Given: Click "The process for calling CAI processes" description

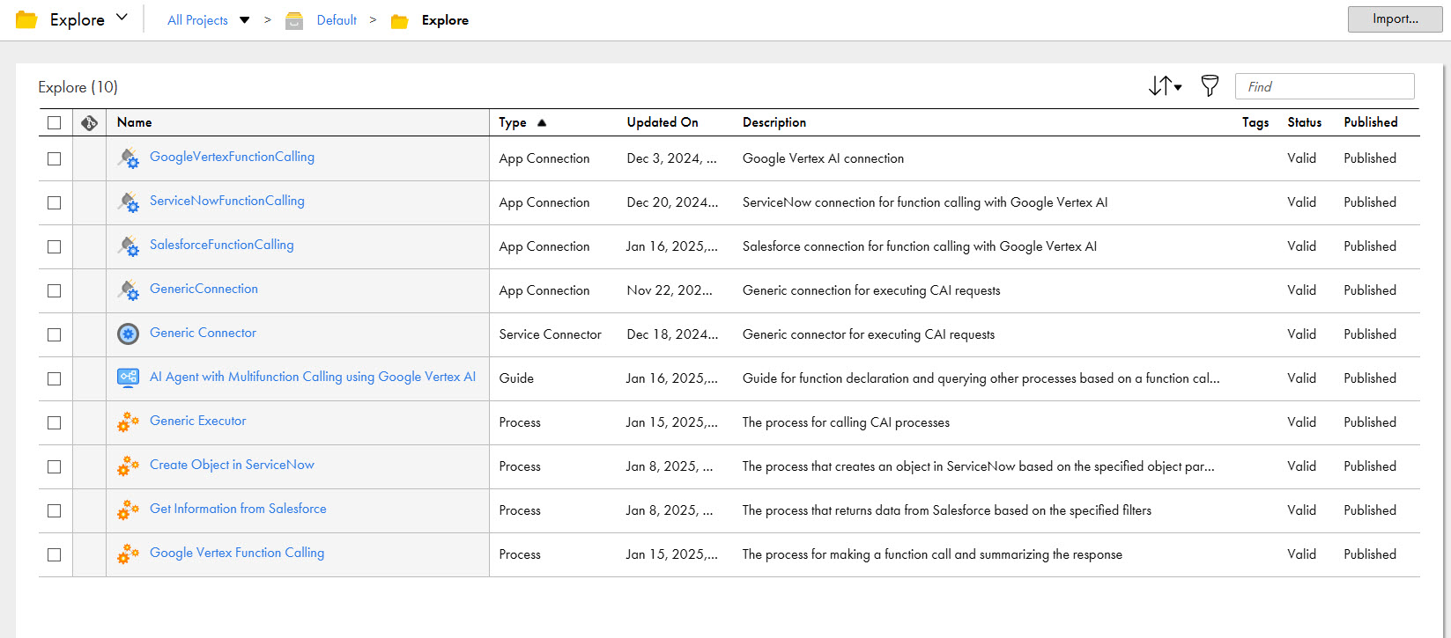Looking at the screenshot, I should pyautogui.click(x=846, y=422).
